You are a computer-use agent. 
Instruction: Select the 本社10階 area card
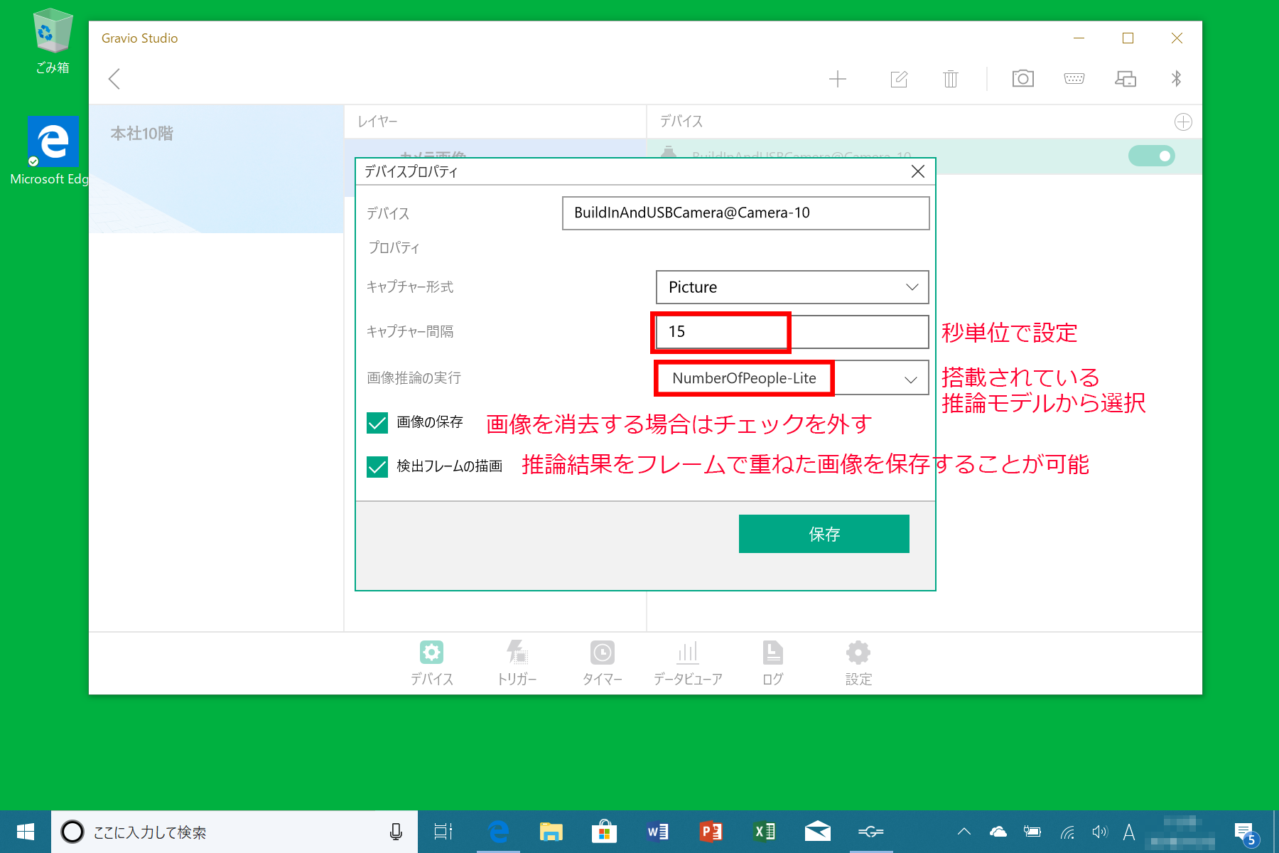coord(217,169)
